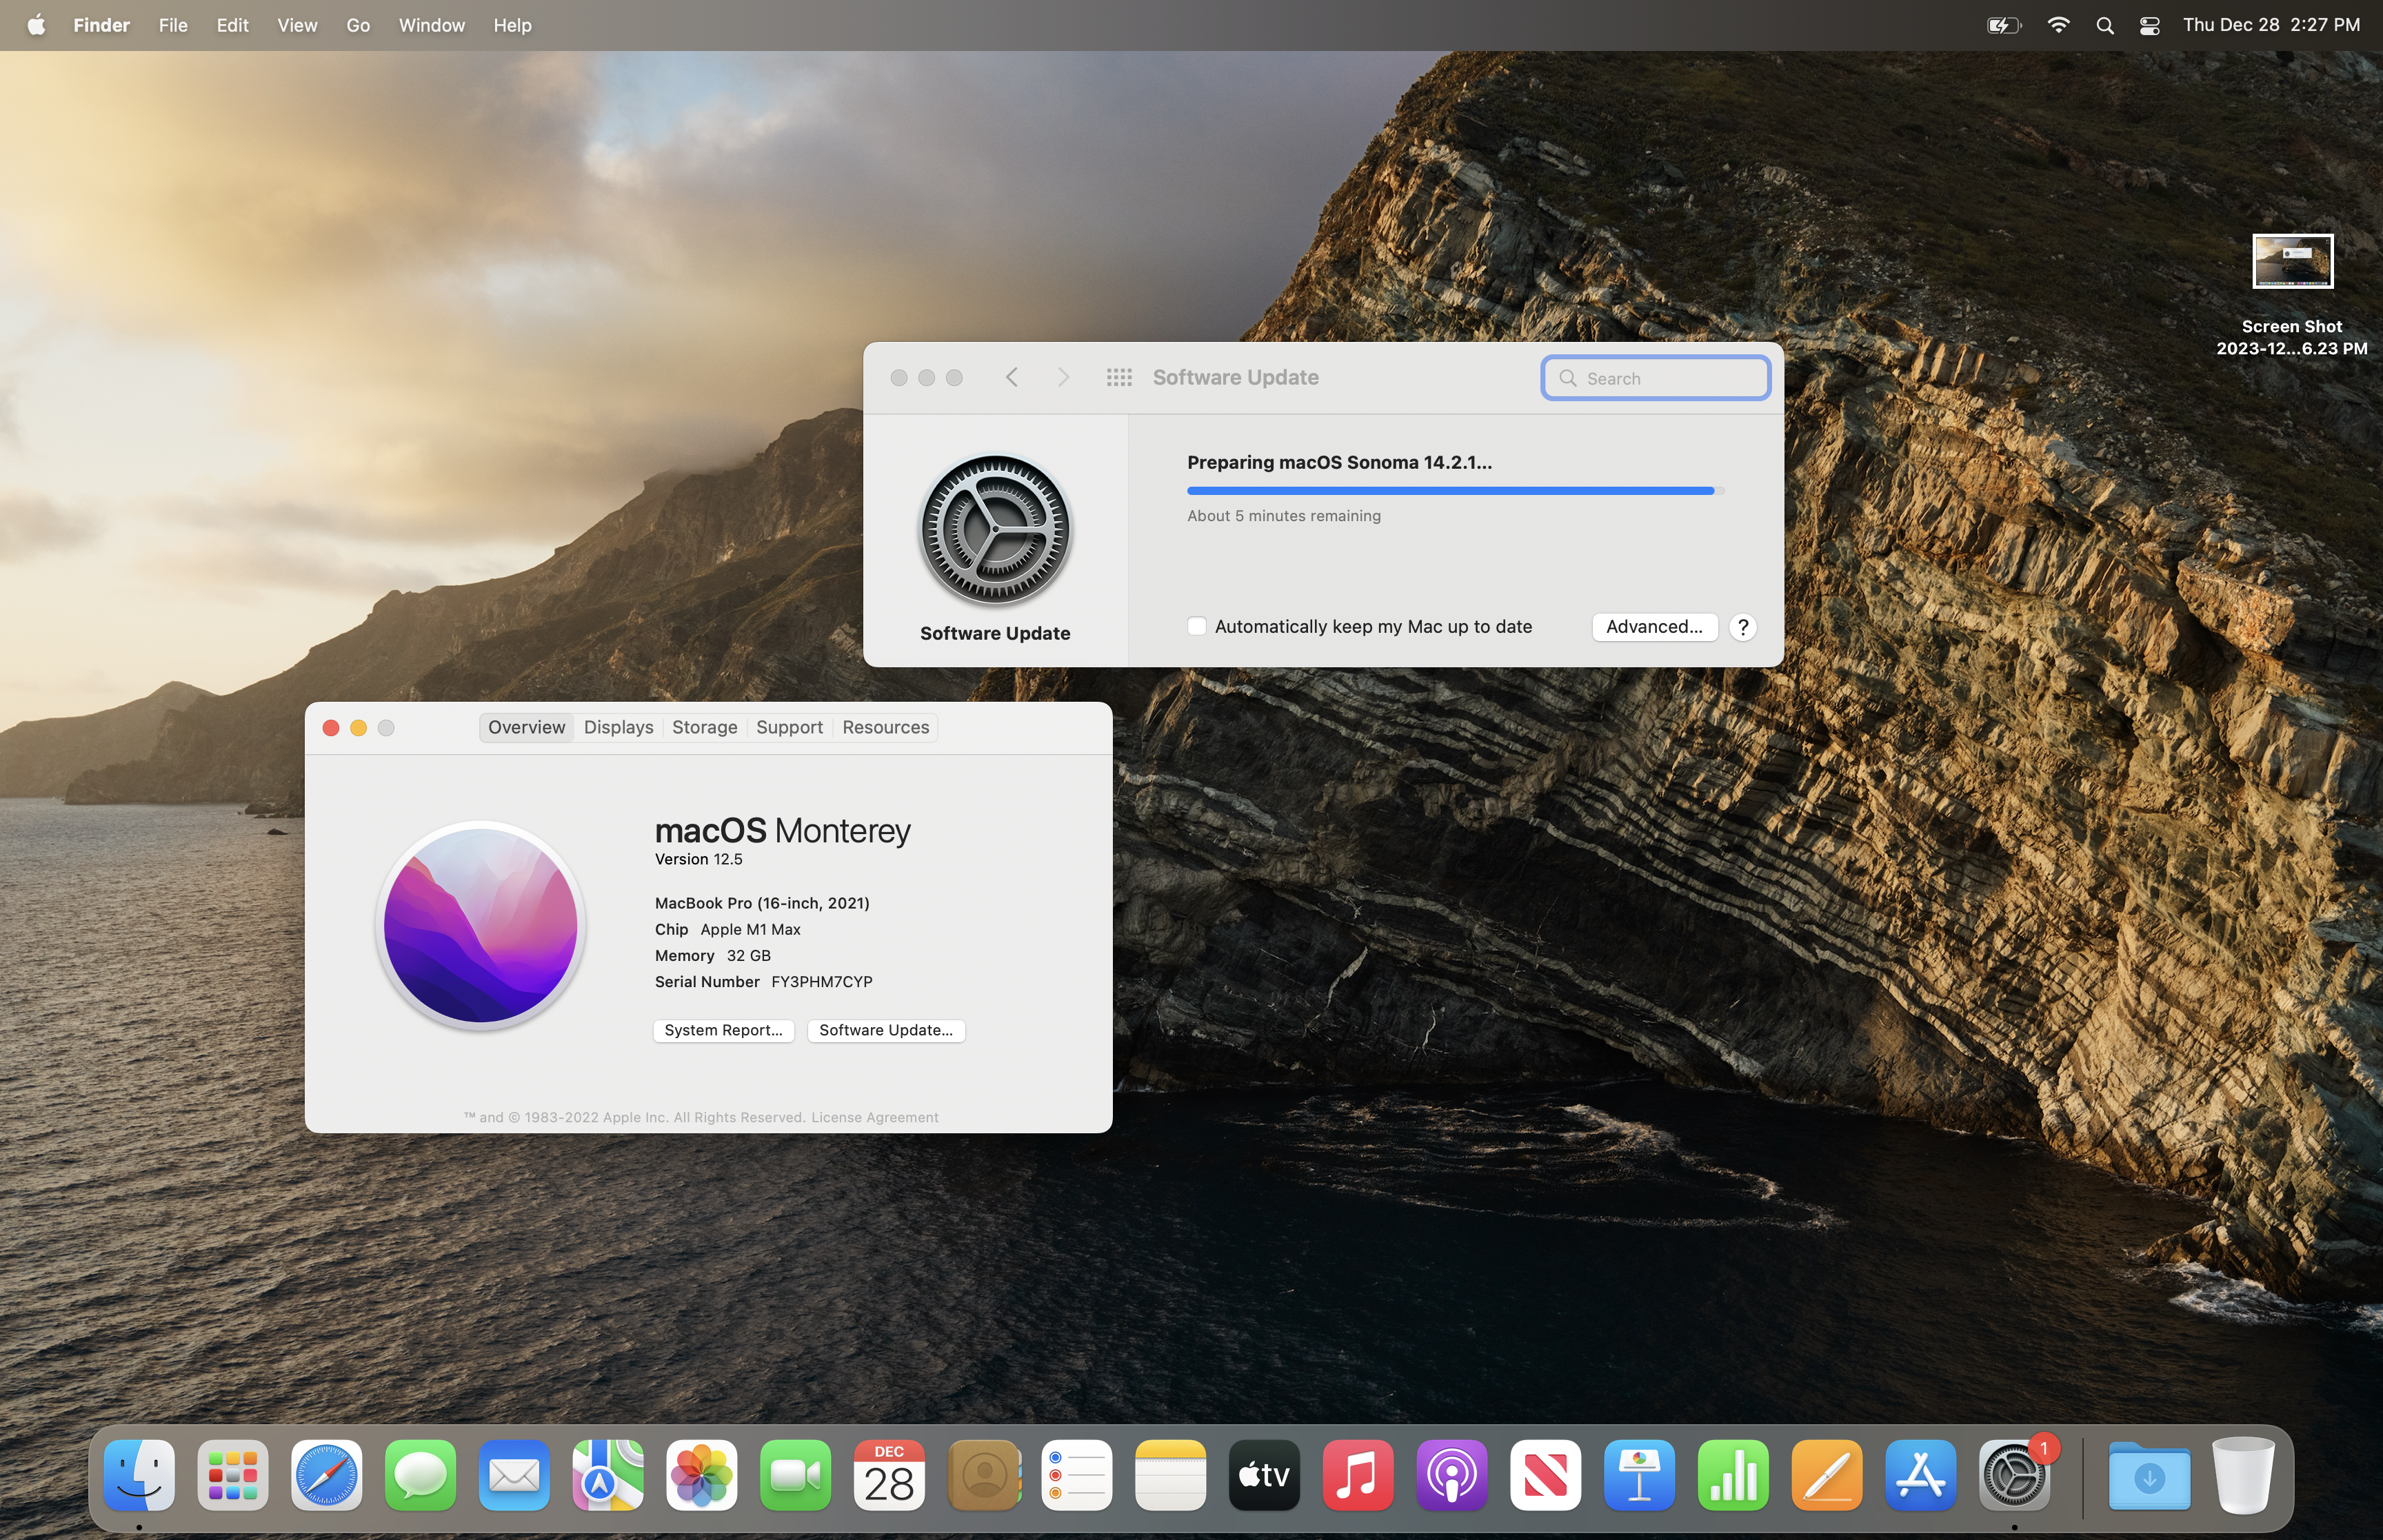The height and width of the screenshot is (1540, 2383).
Task: Open the View menu
Action: 297,25
